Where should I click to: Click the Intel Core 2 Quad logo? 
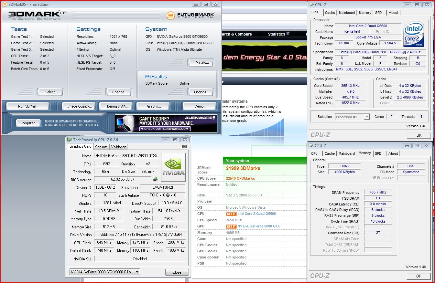[414, 35]
